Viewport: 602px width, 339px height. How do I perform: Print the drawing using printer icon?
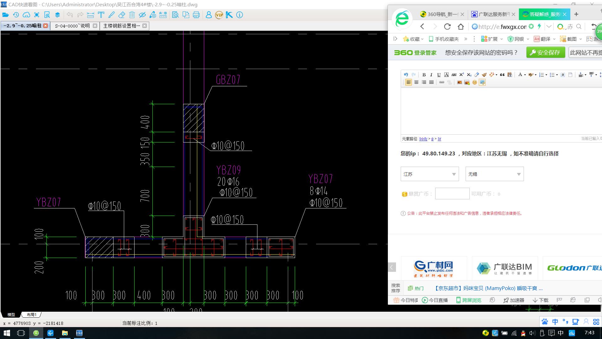point(196,15)
